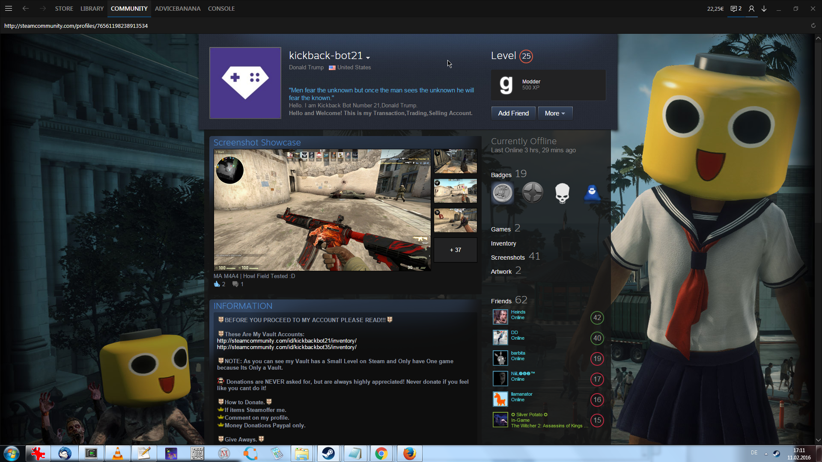Click the page scrollbar down arrow
822x462 pixels.
pyautogui.click(x=818, y=440)
